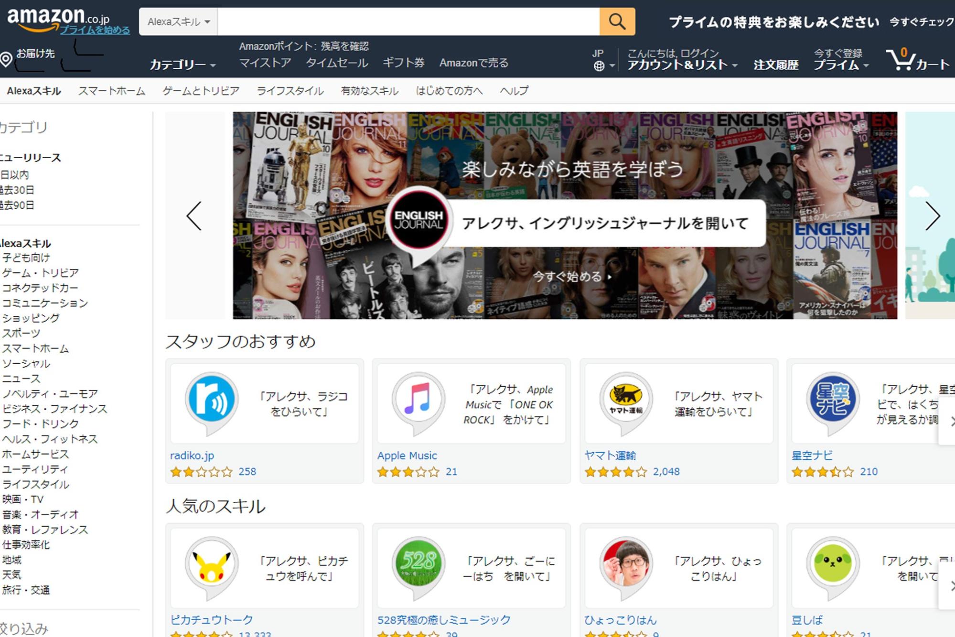955x637 pixels.
Task: Select 教育・レファレンス category in sidebar
Action: 45,530
